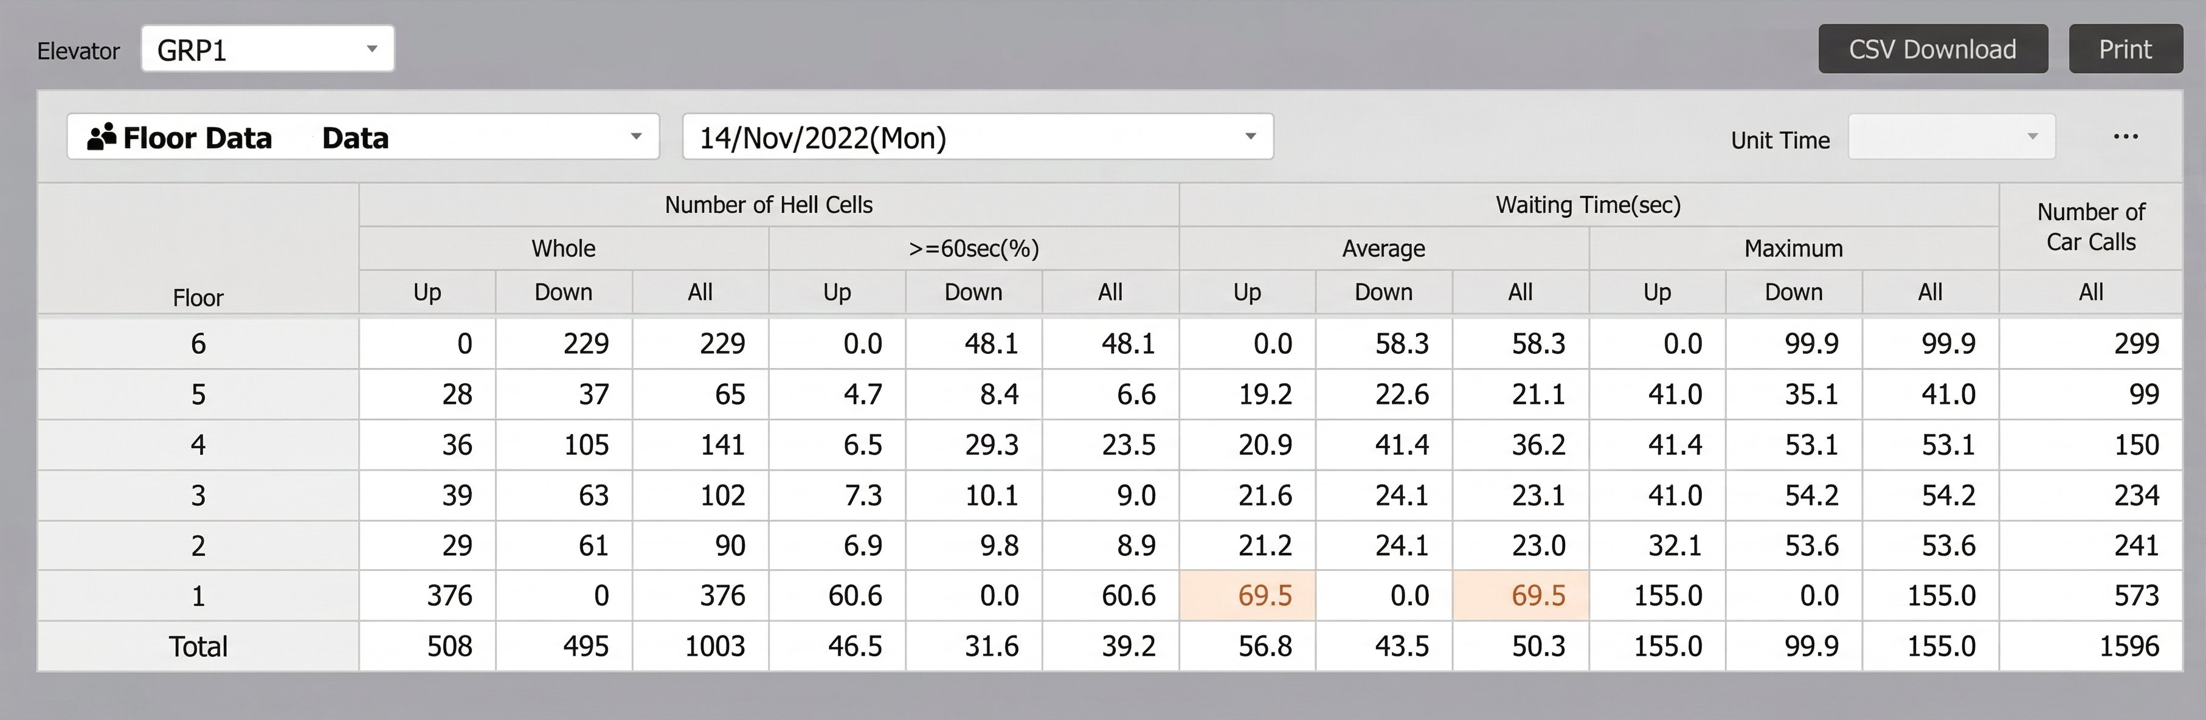
Task: Click the Number of Hell Cells header
Action: (x=768, y=206)
